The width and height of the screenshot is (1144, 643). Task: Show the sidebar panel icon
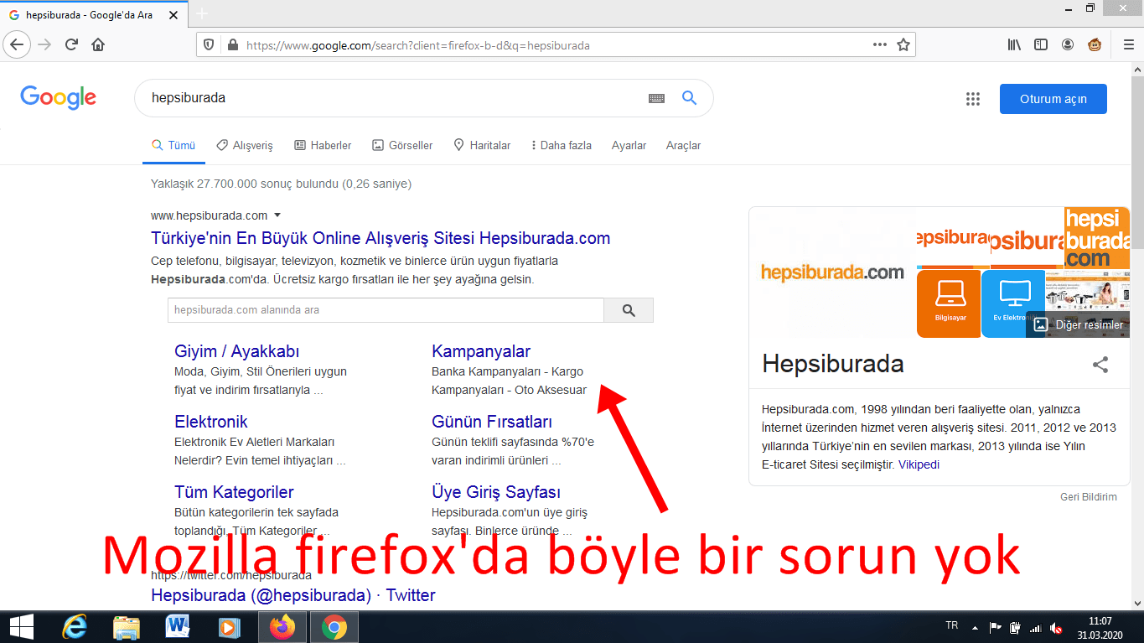point(1041,44)
